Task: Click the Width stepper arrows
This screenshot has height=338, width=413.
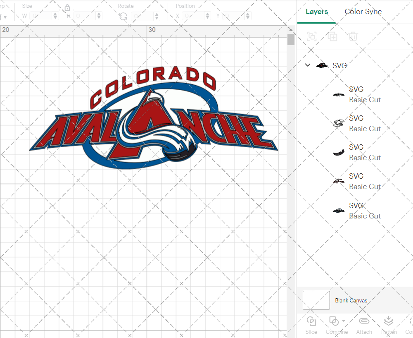Action: point(55,16)
